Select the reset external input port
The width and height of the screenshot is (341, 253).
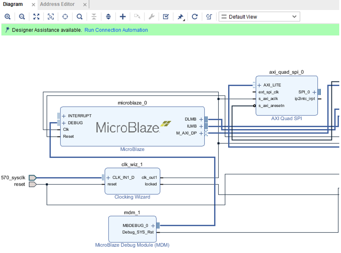coord(32,184)
